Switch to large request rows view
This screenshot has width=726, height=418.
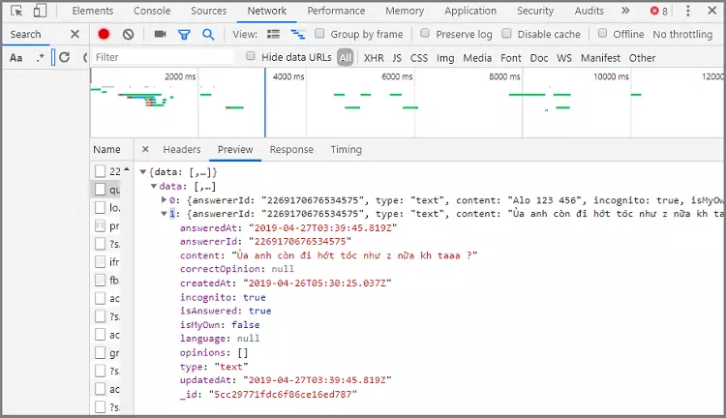(x=273, y=34)
